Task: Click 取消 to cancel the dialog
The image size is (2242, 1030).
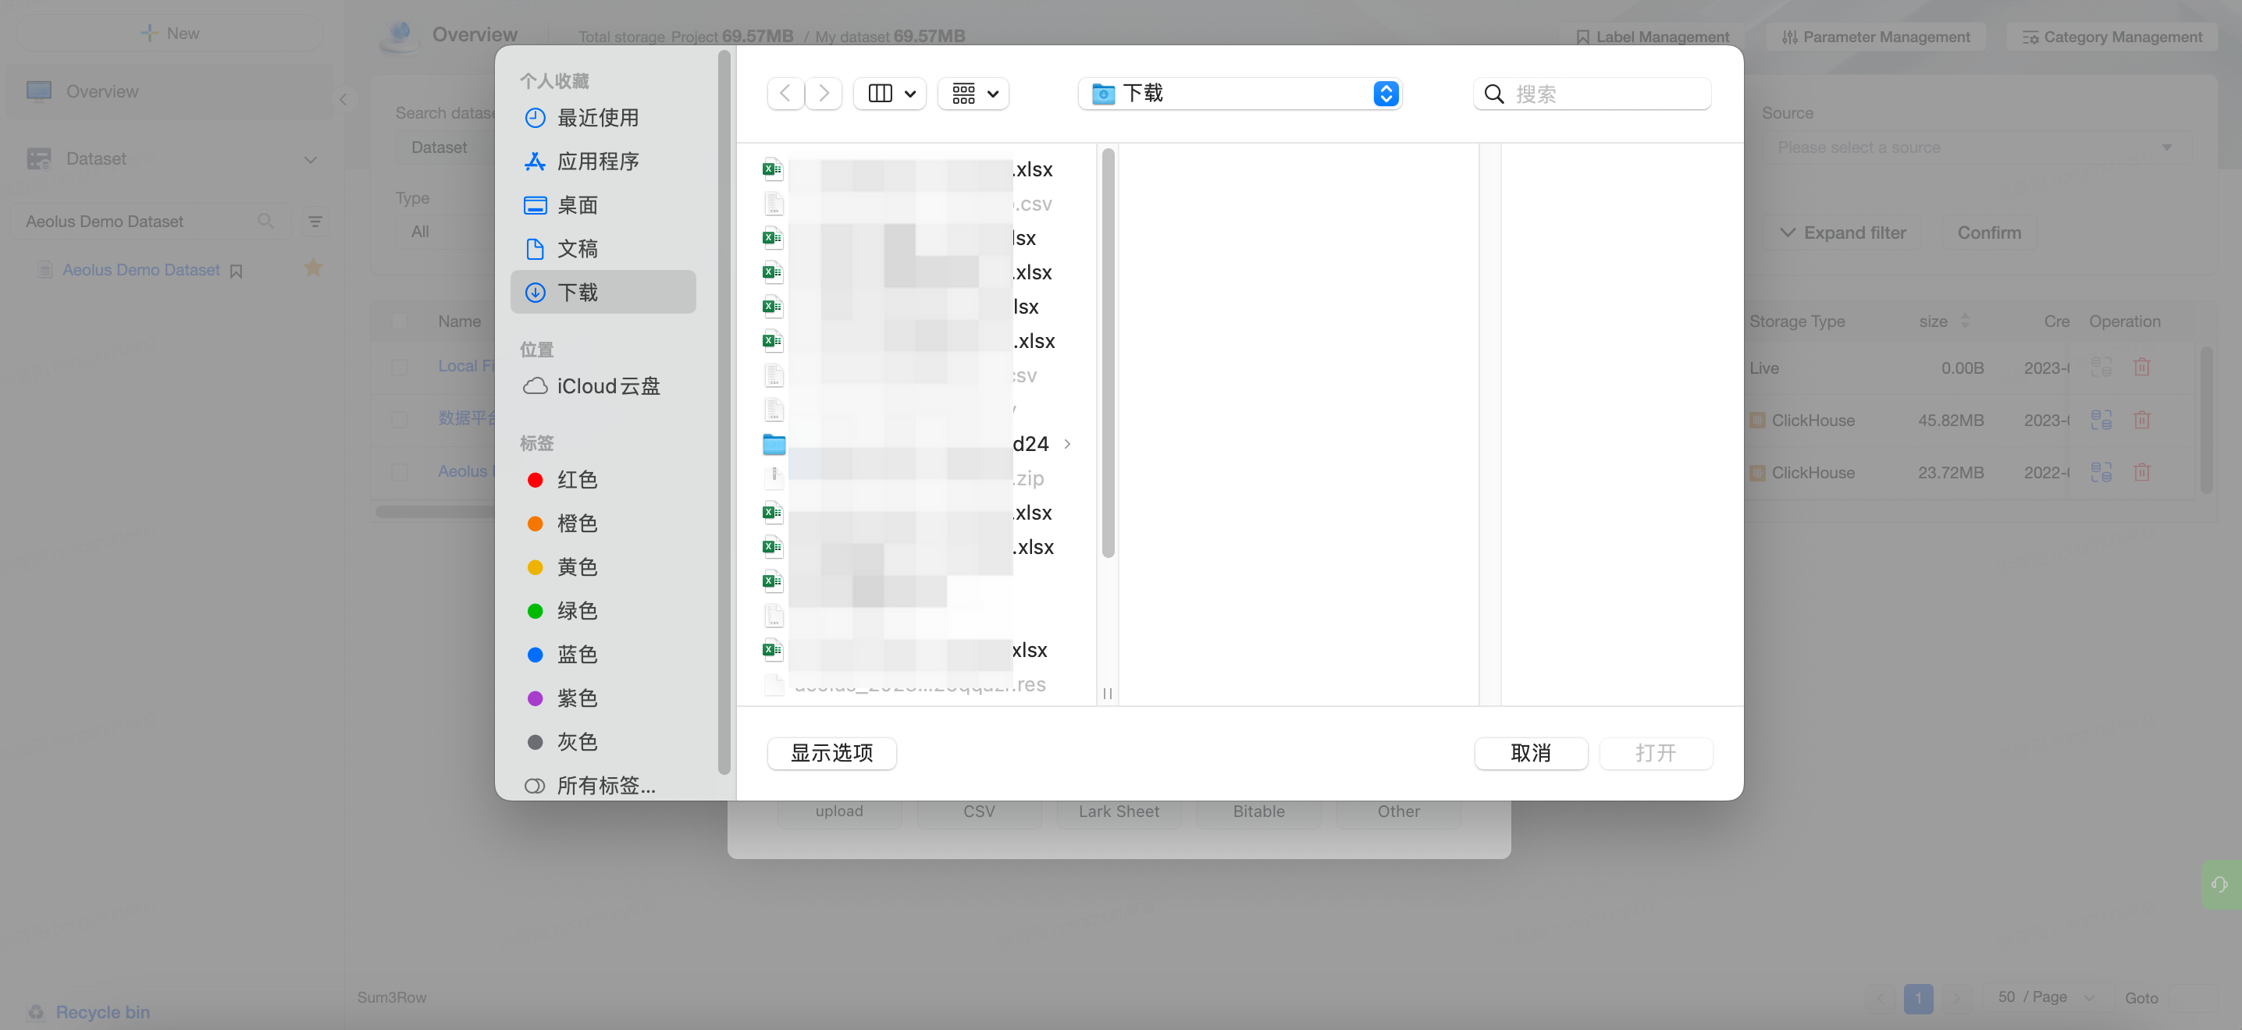Action: coord(1530,752)
